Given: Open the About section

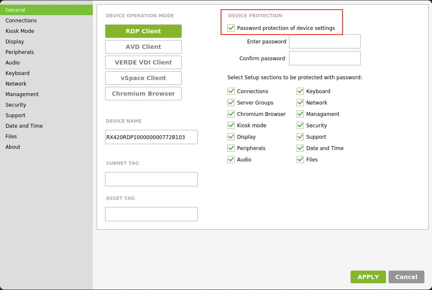Looking at the screenshot, I should (x=46, y=147).
